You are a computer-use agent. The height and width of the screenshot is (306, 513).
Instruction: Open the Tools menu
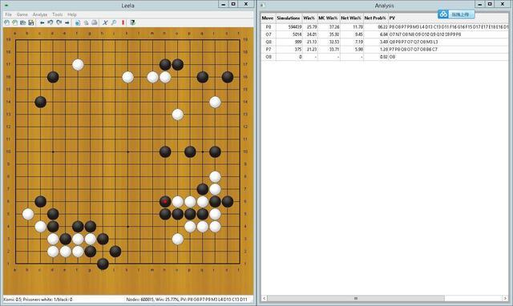tap(57, 14)
